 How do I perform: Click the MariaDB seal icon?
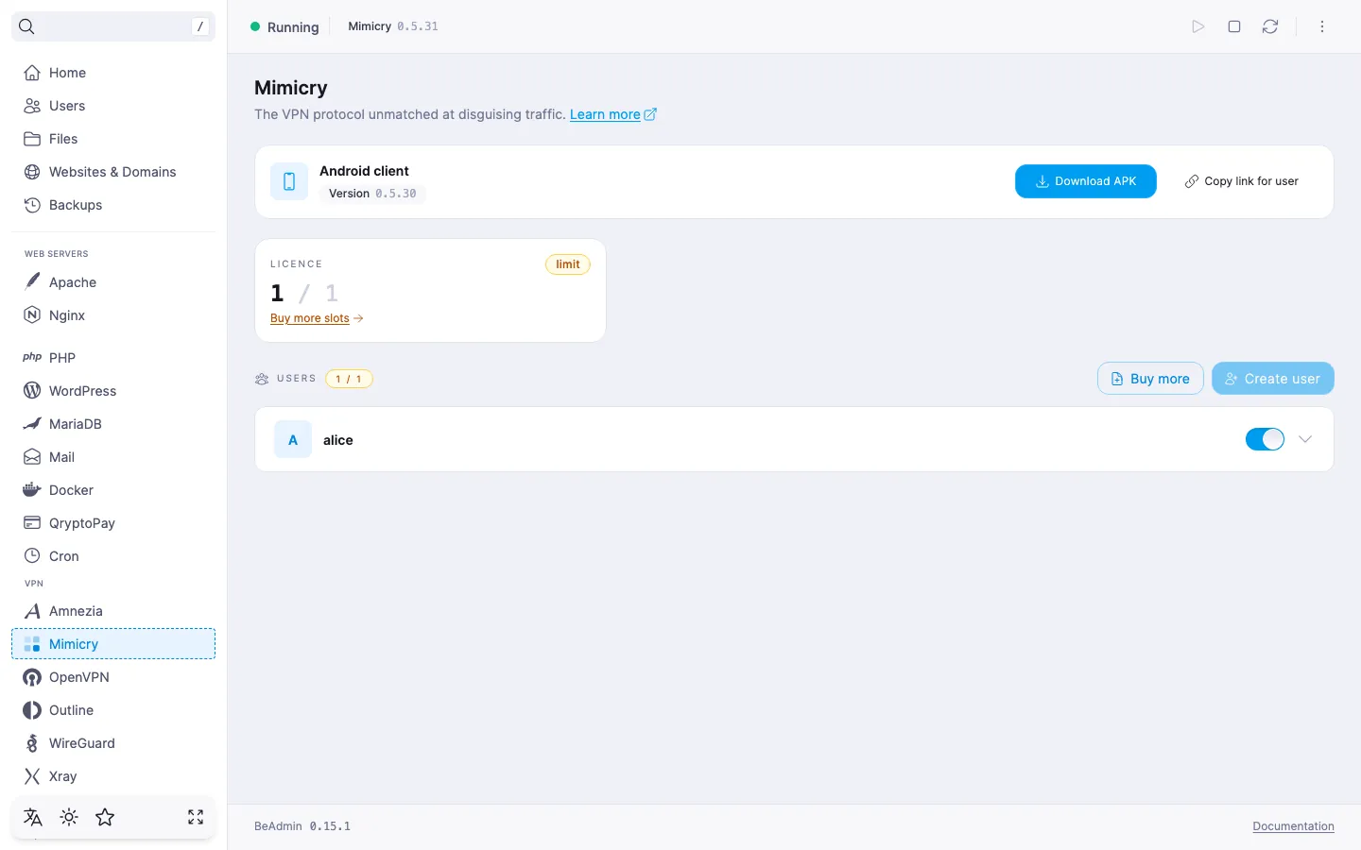point(32,424)
